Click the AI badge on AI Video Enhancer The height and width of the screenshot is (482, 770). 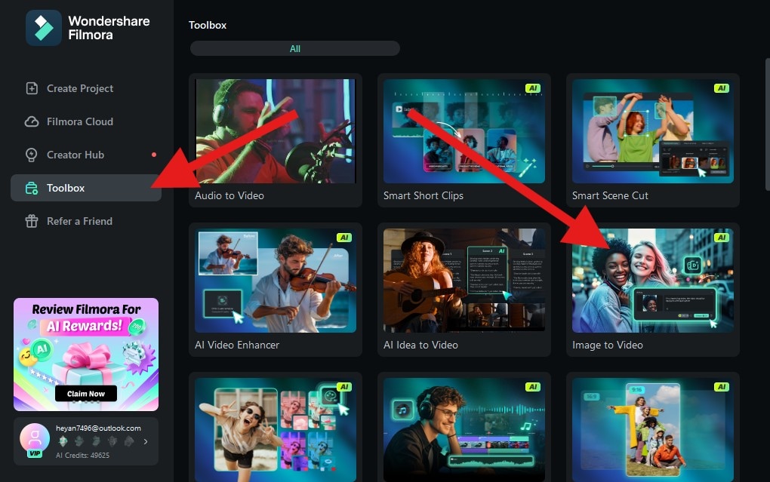[x=344, y=238]
